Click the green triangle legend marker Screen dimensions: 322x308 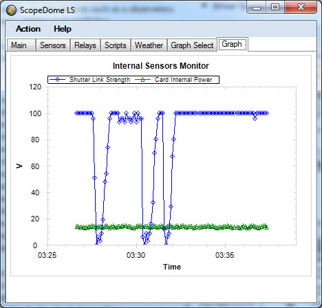pos(142,80)
